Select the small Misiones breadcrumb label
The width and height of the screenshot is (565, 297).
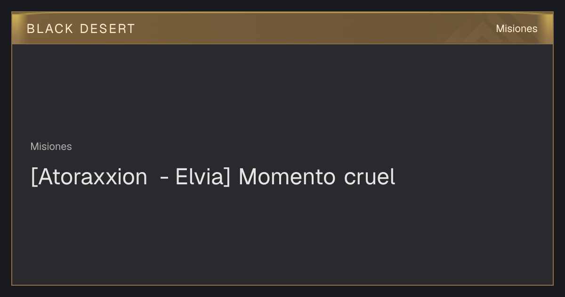[51, 147]
